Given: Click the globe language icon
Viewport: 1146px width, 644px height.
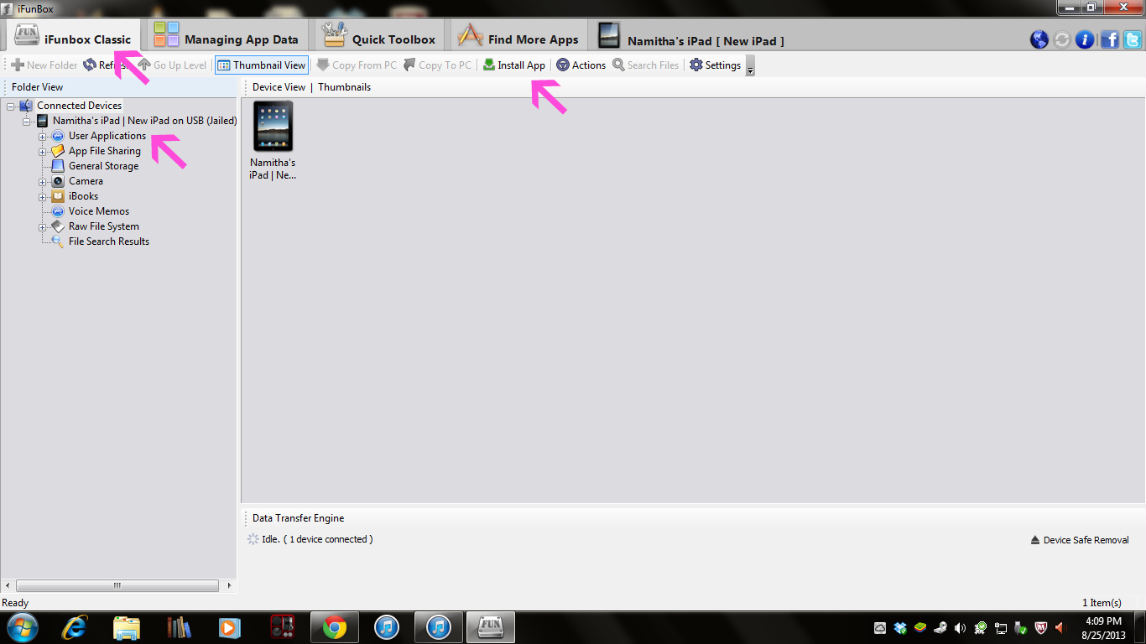Looking at the screenshot, I should (x=1039, y=39).
